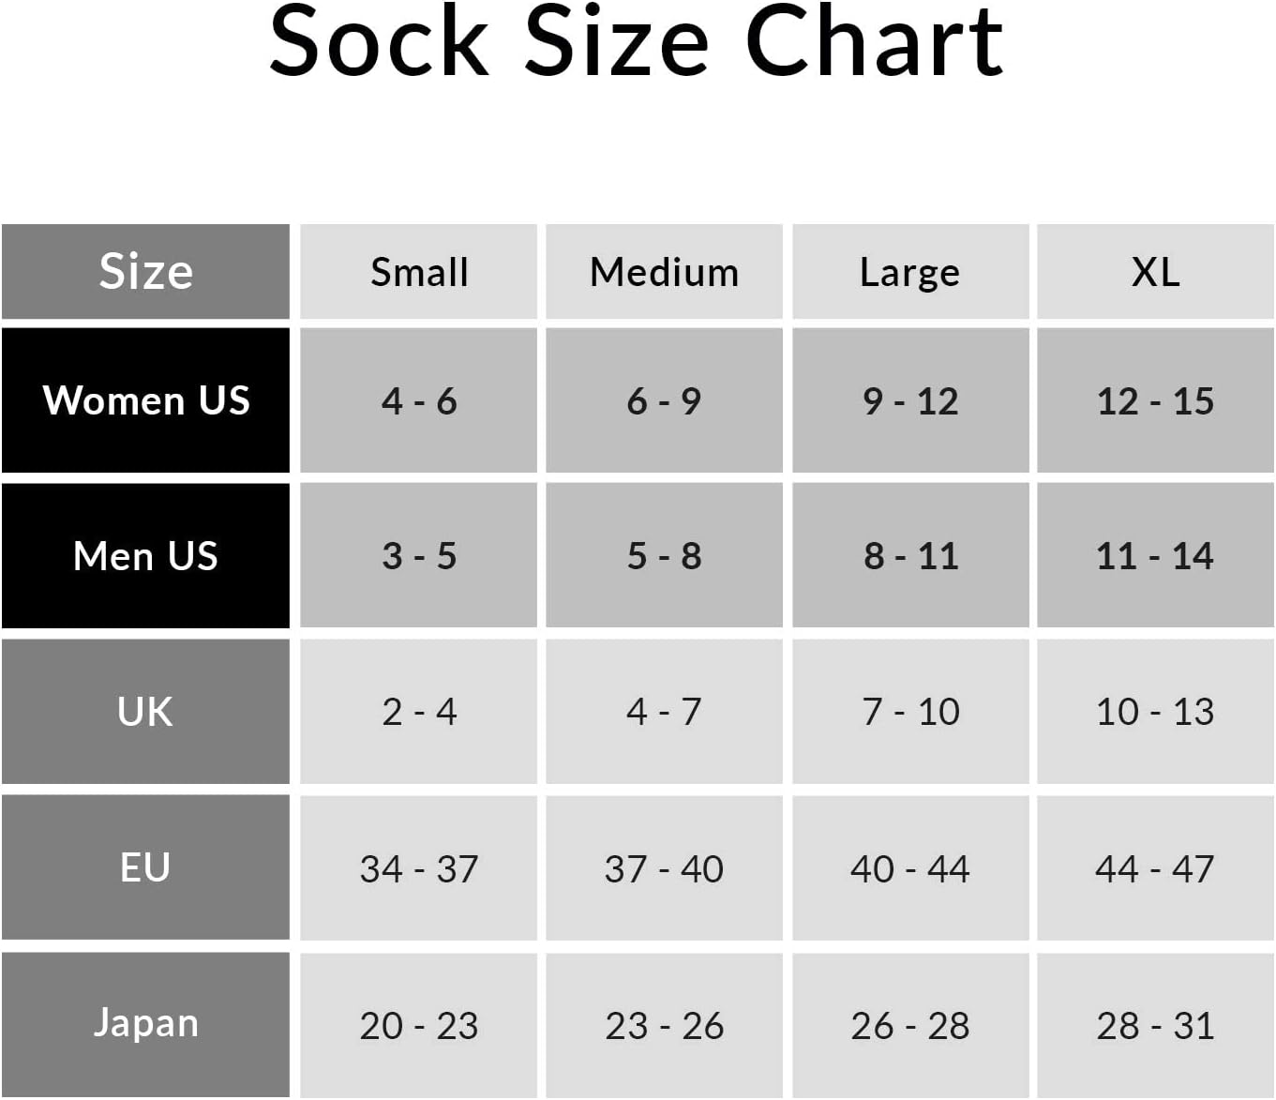Click UK Small cell 2 - 4
1276x1100 pixels.
[x=418, y=712]
